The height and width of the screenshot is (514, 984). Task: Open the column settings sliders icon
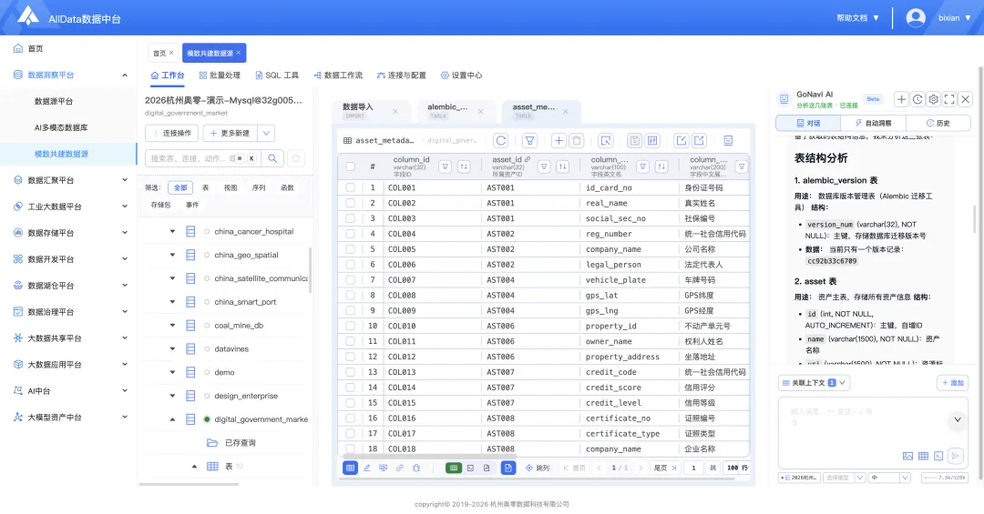click(x=652, y=140)
